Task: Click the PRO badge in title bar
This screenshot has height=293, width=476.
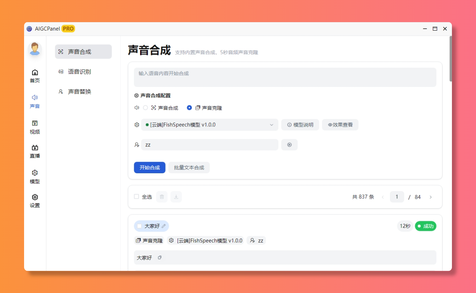Action: pos(68,29)
